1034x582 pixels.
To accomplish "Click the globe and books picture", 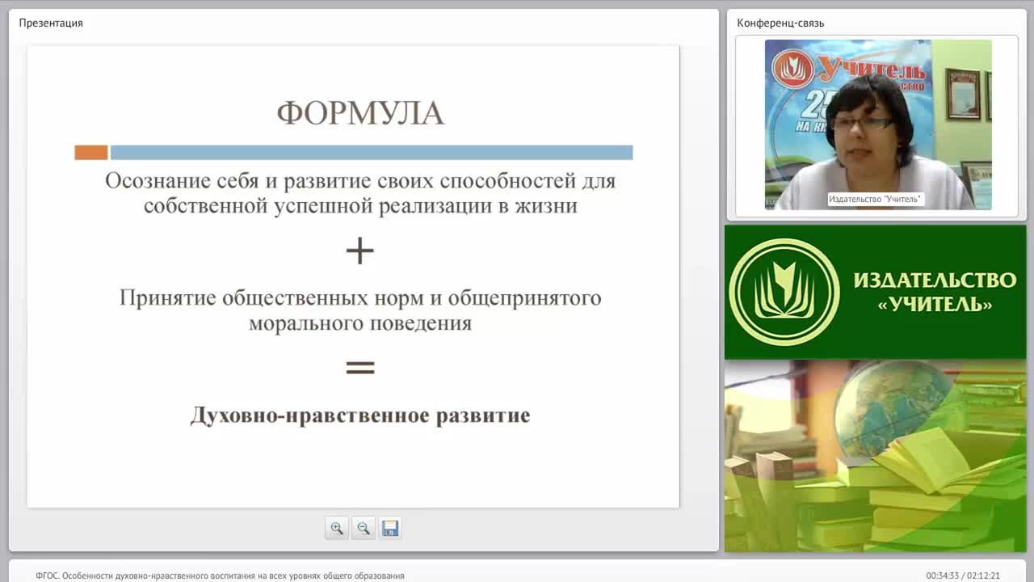I will pos(875,456).
